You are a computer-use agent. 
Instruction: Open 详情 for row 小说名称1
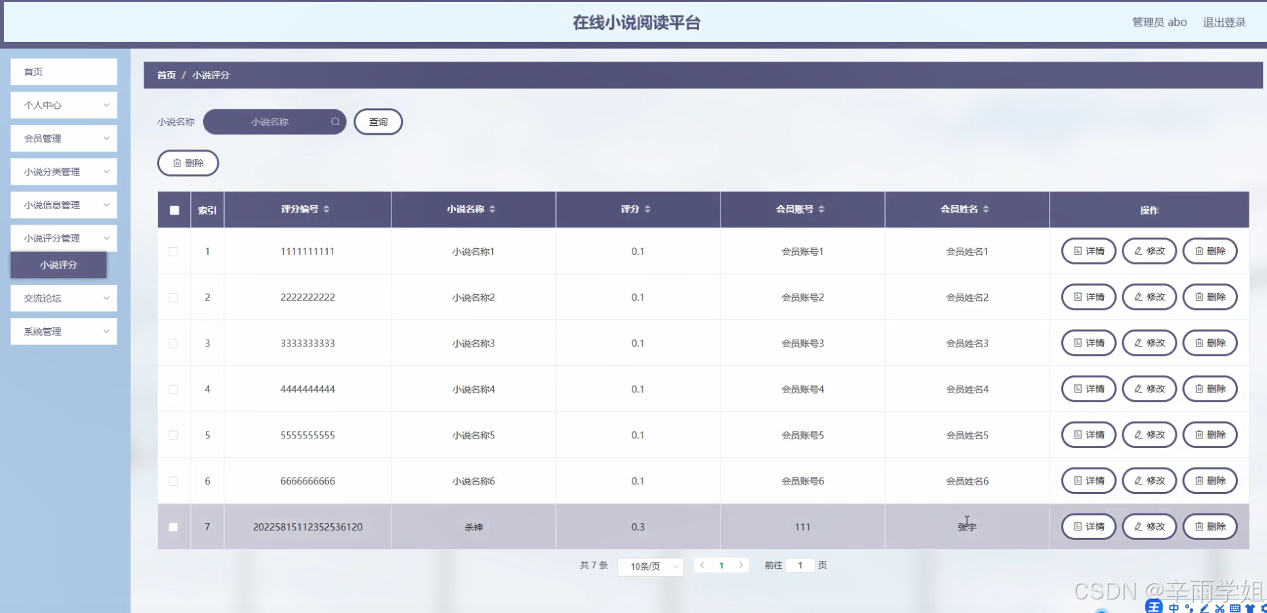tap(1089, 251)
